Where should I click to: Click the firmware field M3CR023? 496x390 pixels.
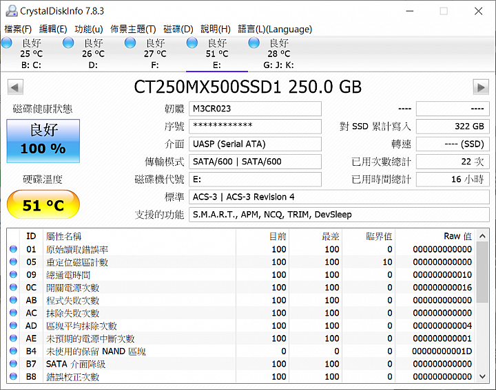256,109
